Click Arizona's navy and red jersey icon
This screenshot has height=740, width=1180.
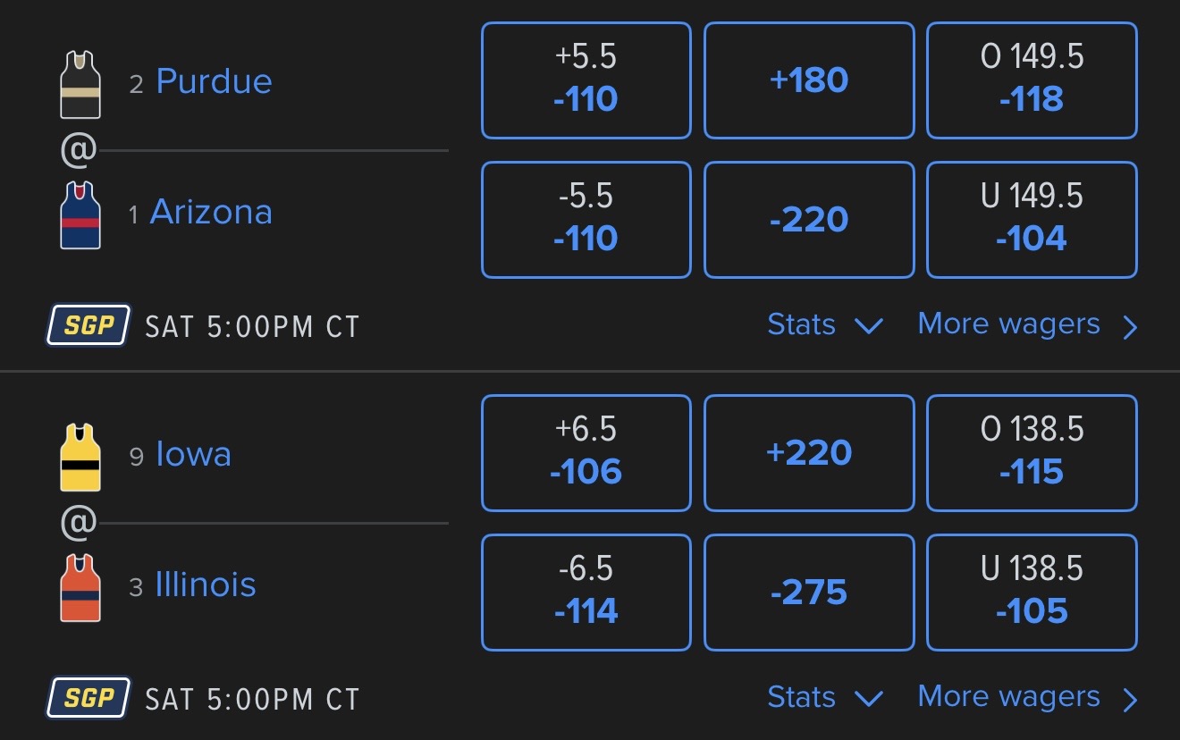tap(80, 214)
